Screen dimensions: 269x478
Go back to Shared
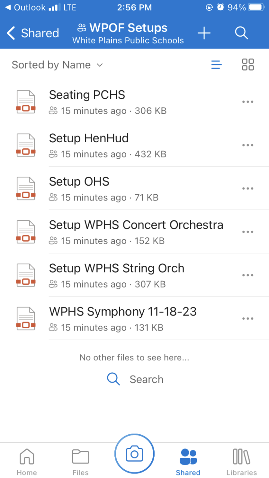[33, 33]
